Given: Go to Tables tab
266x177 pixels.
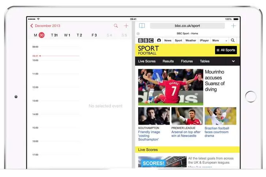Looking at the screenshot, I should point(205,61).
